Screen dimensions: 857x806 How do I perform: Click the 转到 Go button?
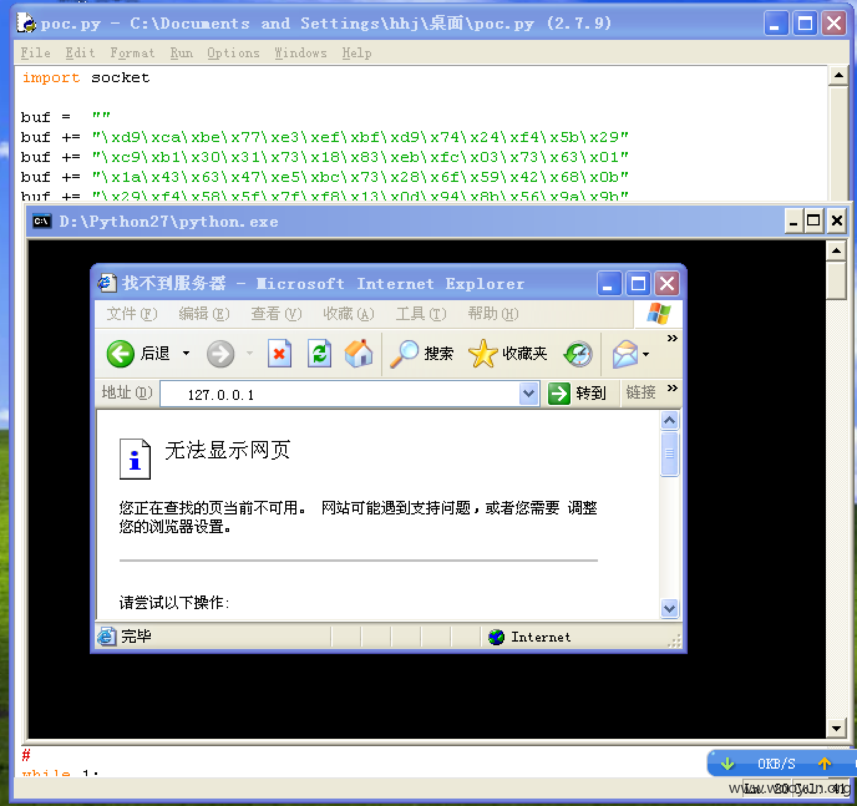click(578, 393)
